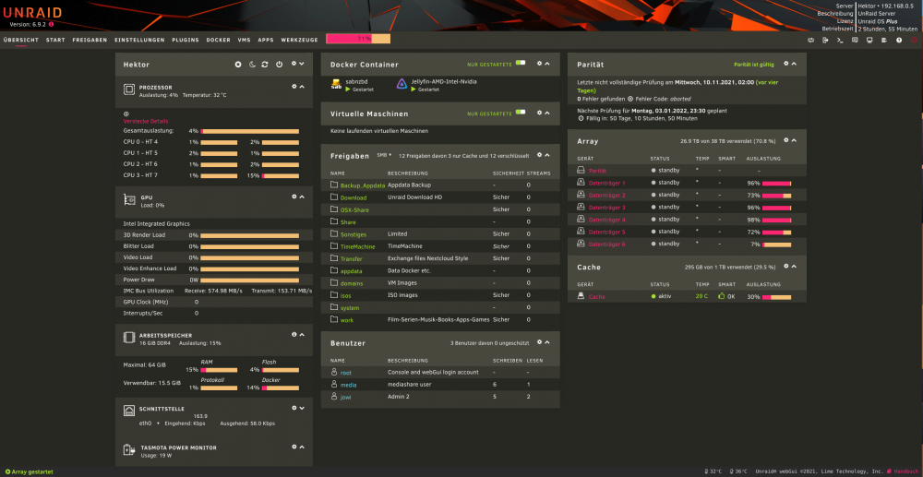Click the Cache usage bar at 30%
923x477 pixels.
pyautogui.click(x=776, y=297)
